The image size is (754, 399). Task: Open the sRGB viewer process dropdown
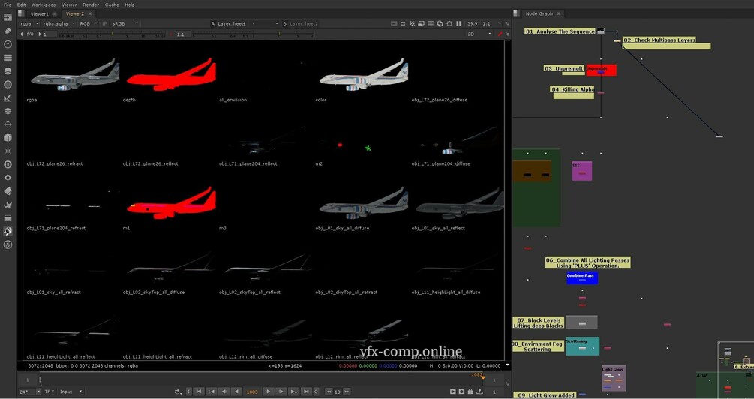tap(125, 23)
